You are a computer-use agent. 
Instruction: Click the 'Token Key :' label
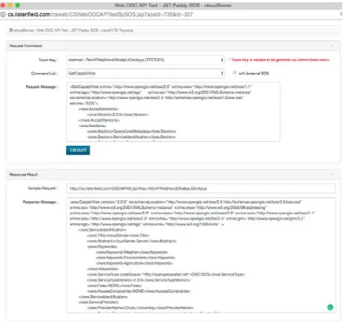pyautogui.click(x=48, y=60)
